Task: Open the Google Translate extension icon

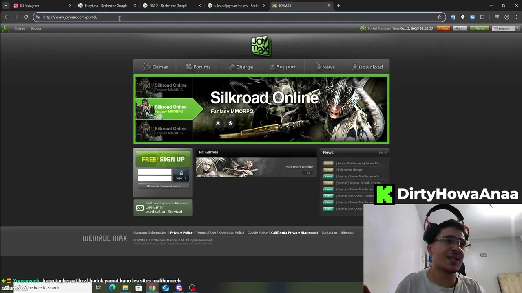Action: pyautogui.click(x=453, y=17)
